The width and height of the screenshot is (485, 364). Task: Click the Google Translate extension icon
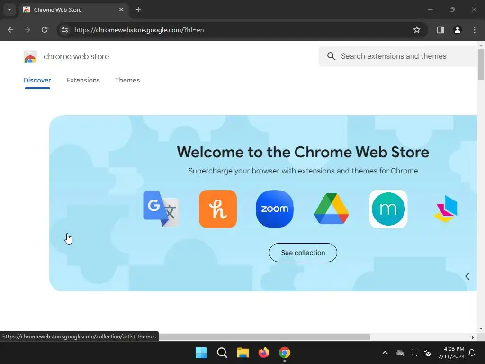(161, 209)
